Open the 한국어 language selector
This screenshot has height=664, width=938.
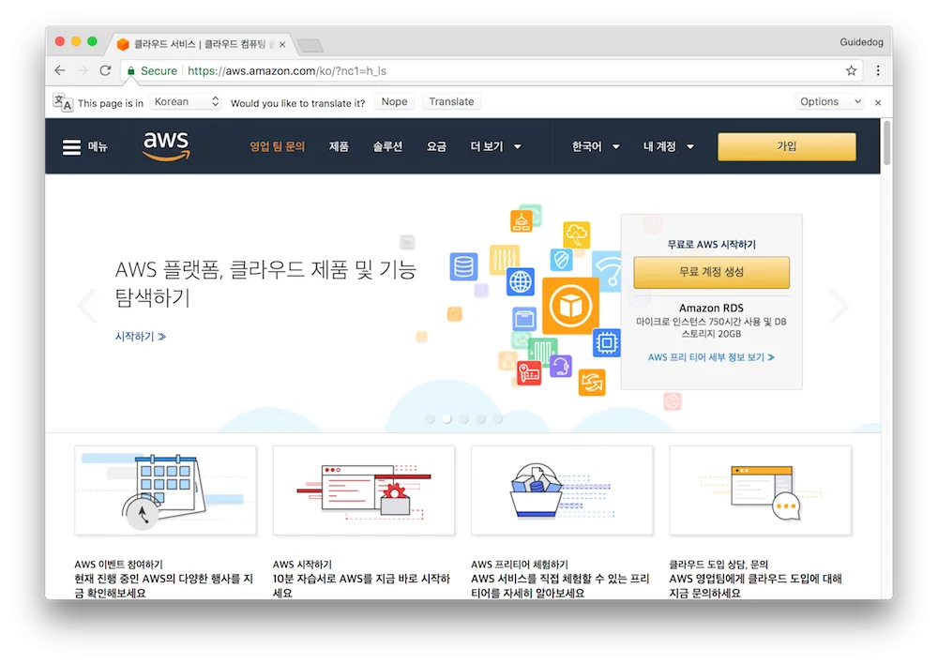tap(596, 146)
